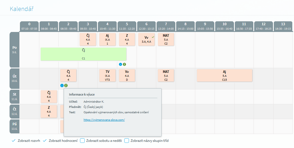294x148 pixels.
Task: Open Tuesday Aj 5.A C15 lesson
Action: pos(224,75)
